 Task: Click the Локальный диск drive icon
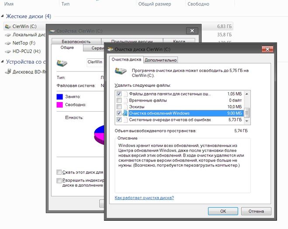8,35
